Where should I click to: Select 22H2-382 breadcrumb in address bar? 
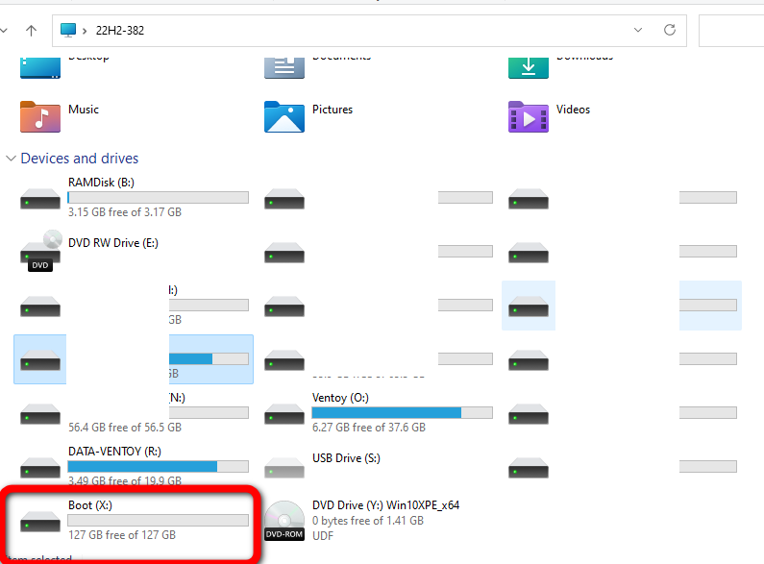pyautogui.click(x=120, y=31)
